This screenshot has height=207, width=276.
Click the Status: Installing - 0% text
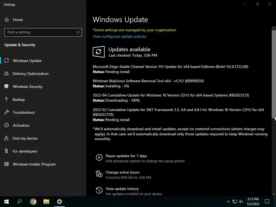[x=111, y=86]
